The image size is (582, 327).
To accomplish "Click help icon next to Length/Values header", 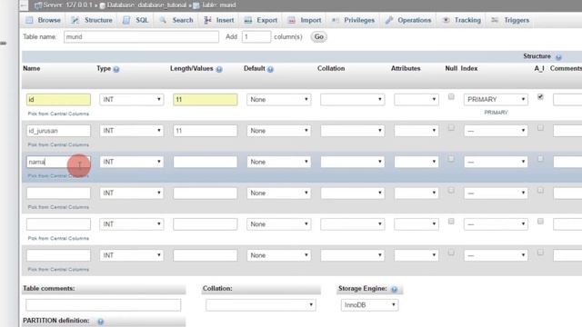I will pos(219,69).
